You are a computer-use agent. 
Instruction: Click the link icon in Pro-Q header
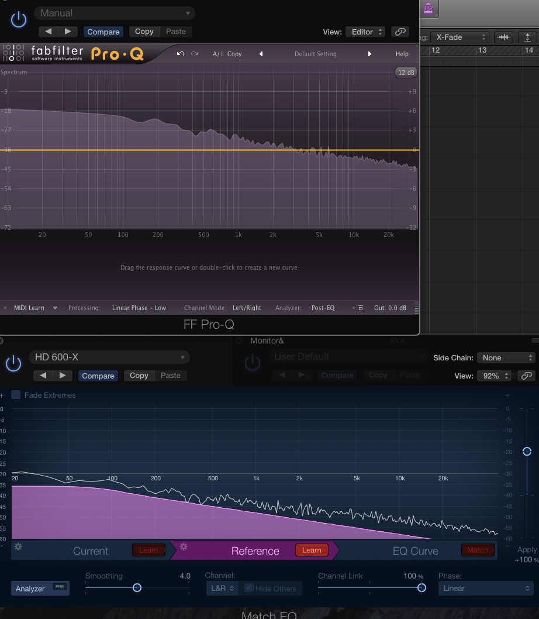[x=400, y=32]
